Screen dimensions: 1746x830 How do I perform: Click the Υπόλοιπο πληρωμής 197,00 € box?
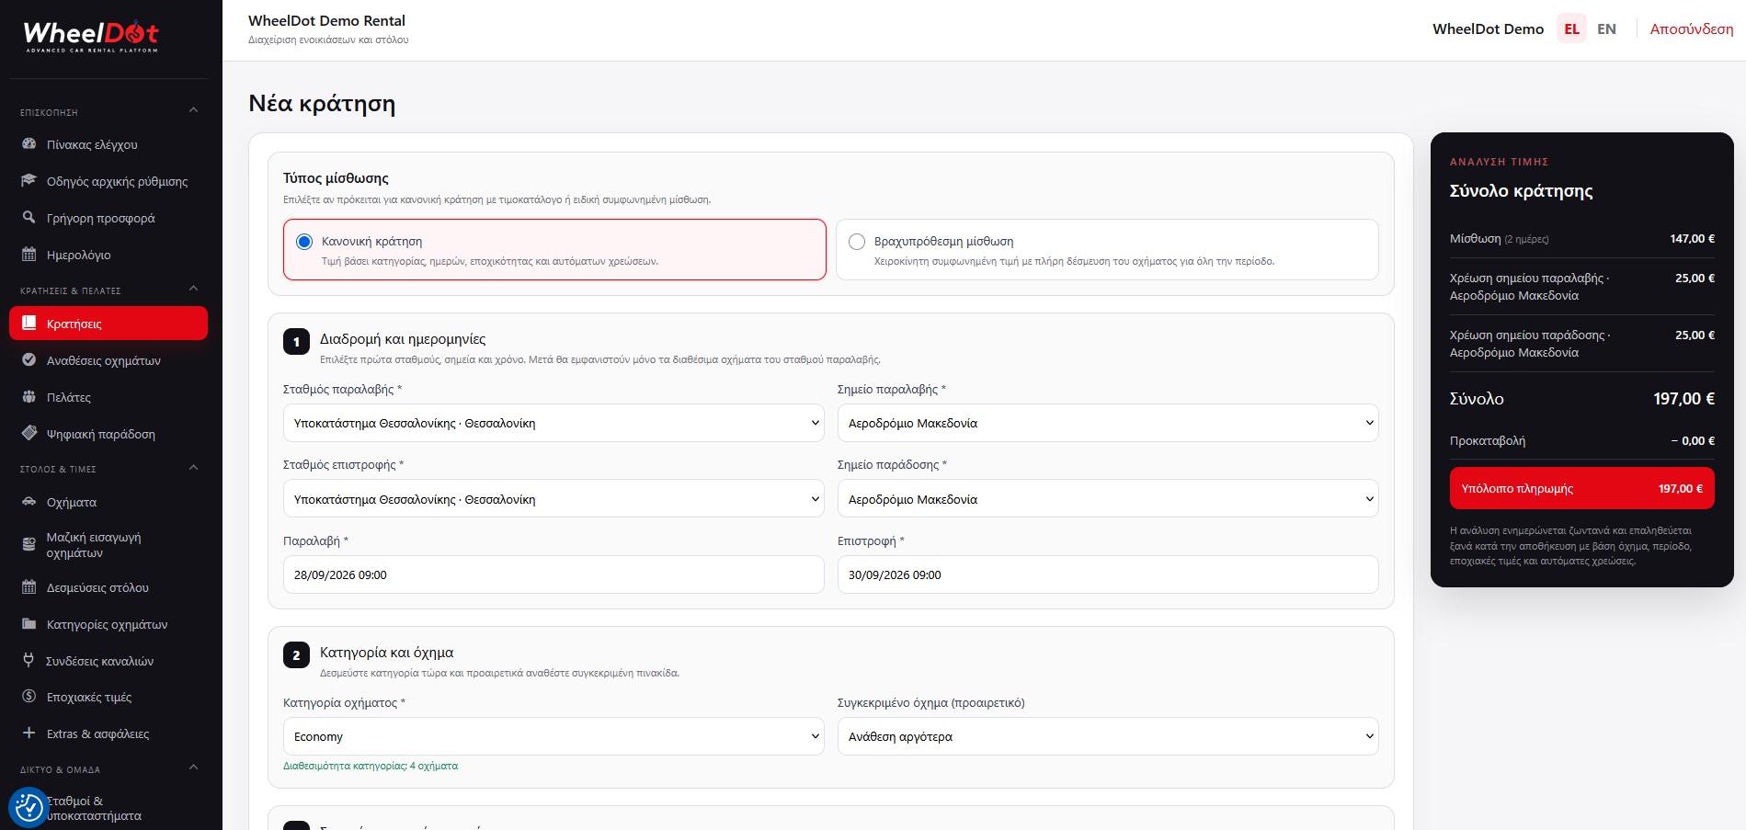click(x=1581, y=488)
